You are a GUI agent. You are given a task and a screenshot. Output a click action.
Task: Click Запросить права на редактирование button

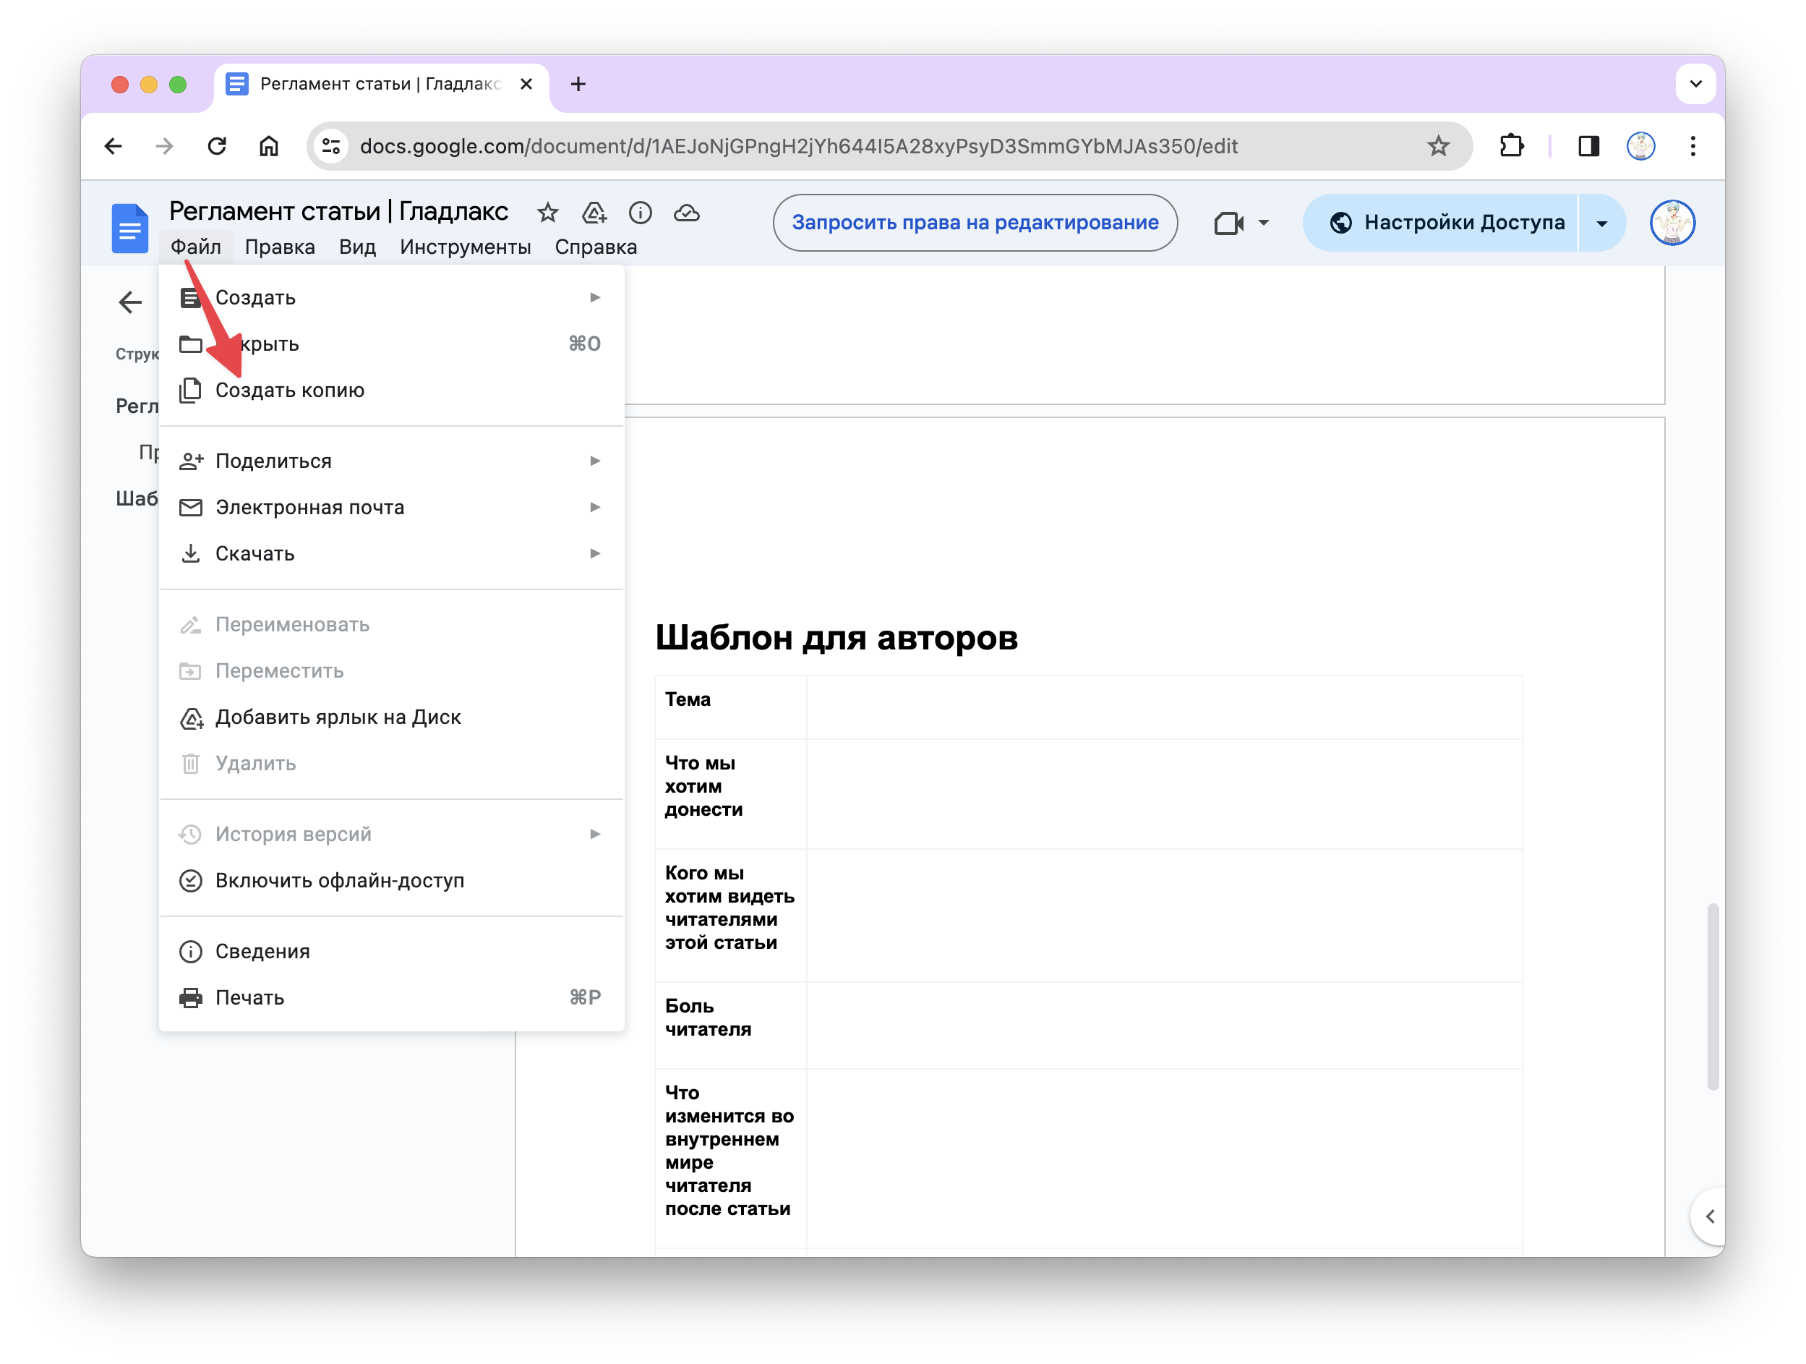tap(975, 222)
